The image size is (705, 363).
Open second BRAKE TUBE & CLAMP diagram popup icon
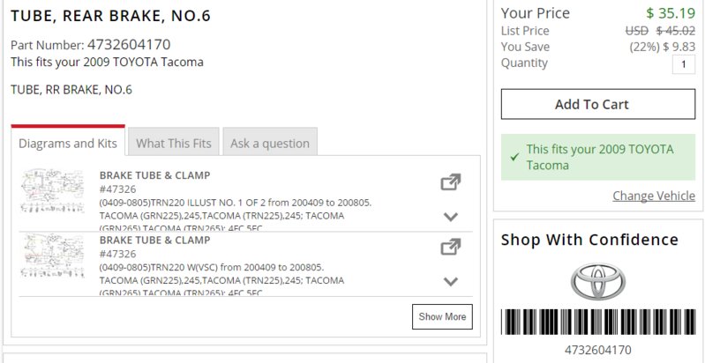click(451, 248)
